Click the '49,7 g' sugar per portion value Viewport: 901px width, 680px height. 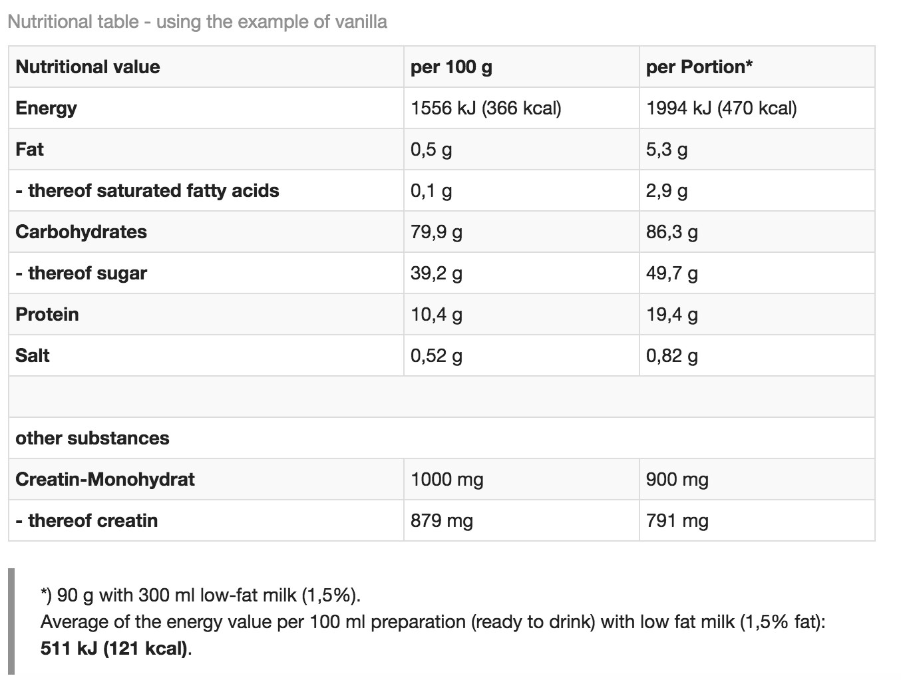click(x=672, y=273)
